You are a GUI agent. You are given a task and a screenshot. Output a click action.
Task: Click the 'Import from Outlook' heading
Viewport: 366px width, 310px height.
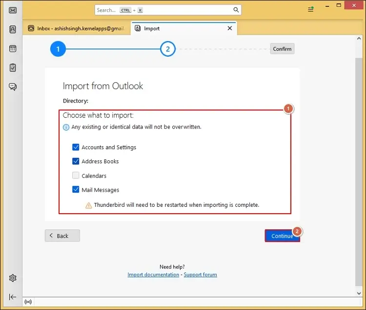tap(102, 86)
